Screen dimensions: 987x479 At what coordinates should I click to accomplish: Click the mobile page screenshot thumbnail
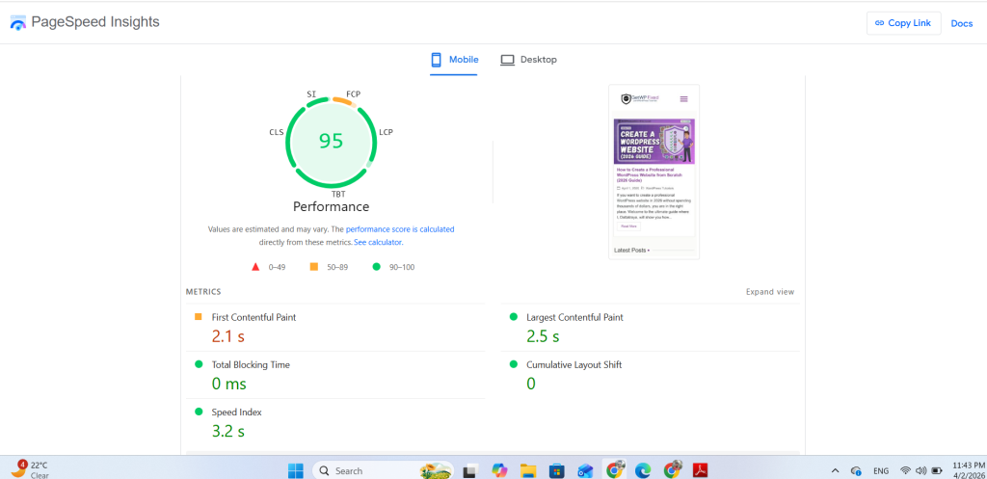[654, 172]
